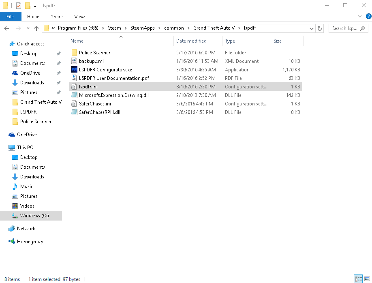Image resolution: width=372 pixels, height=283 pixels.
Task: Expand the Grand Theft Auto V breadcrumb arrow
Action: (239, 28)
